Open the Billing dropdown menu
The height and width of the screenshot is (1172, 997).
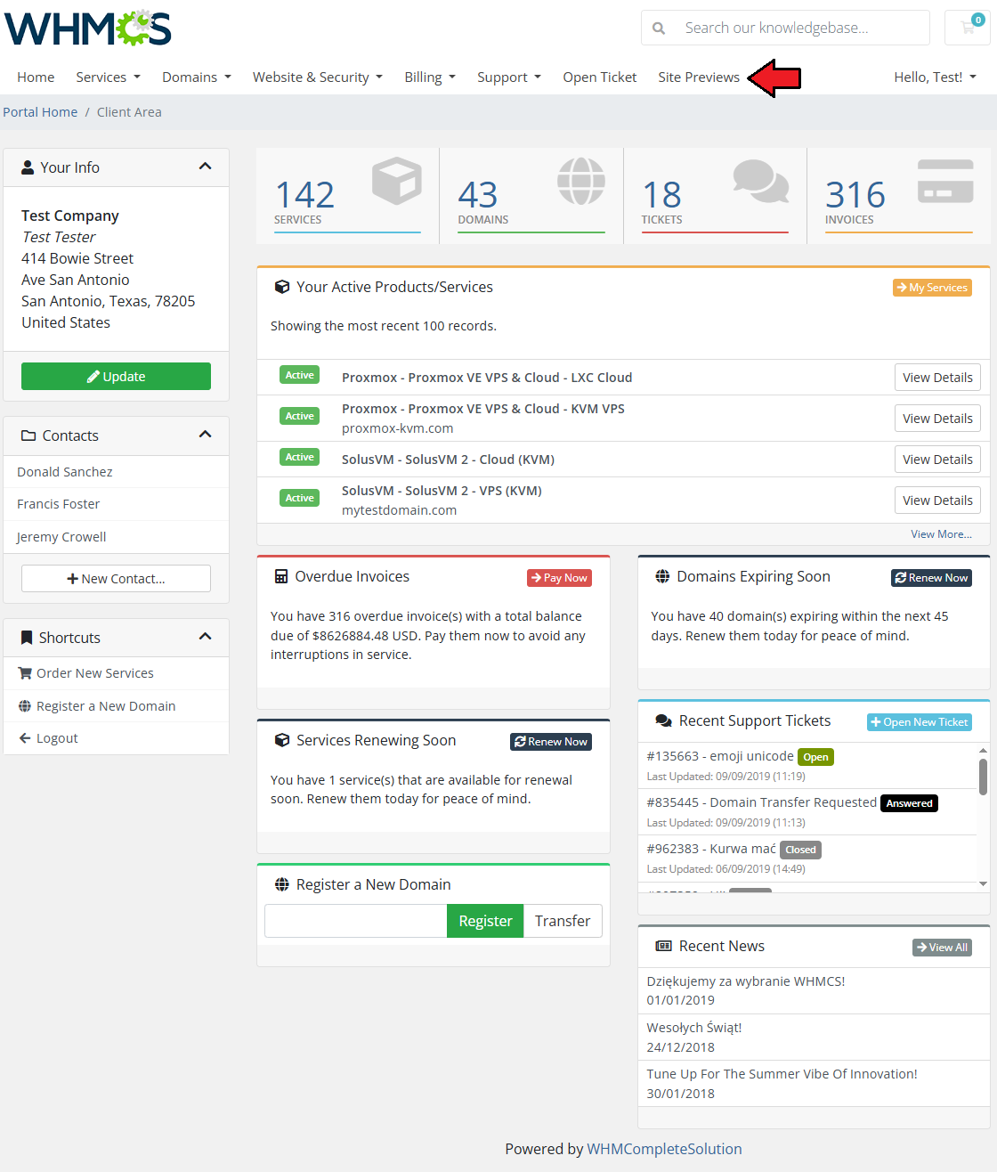pos(430,77)
